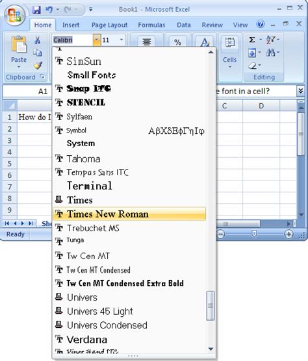Viewport: 308px width, 361px height.
Task: Expand the formula bar chevron
Action: pos(301,91)
